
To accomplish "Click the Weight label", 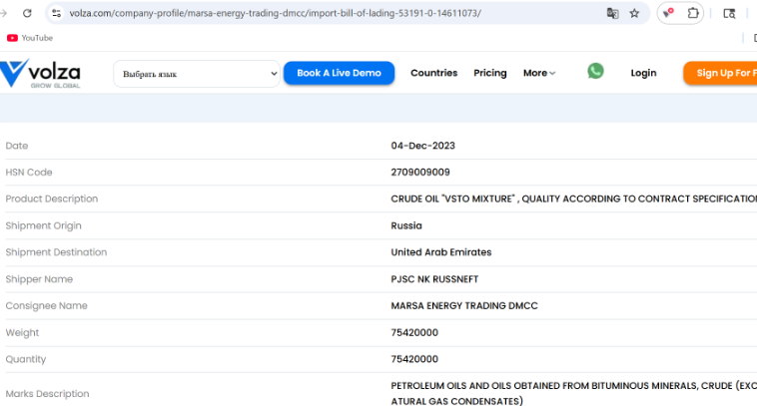I will click(x=22, y=333).
